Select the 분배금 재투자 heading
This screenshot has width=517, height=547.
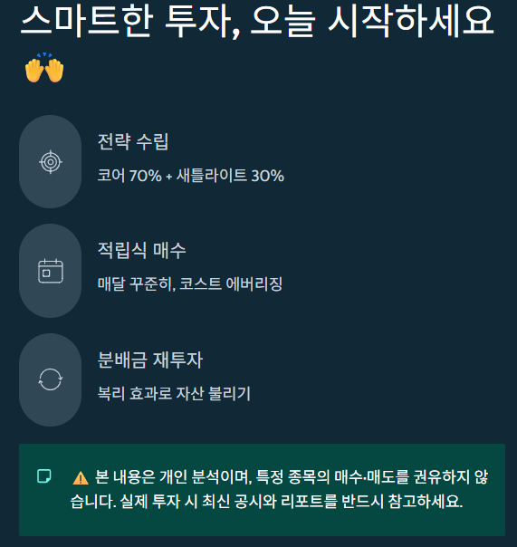click(x=150, y=360)
